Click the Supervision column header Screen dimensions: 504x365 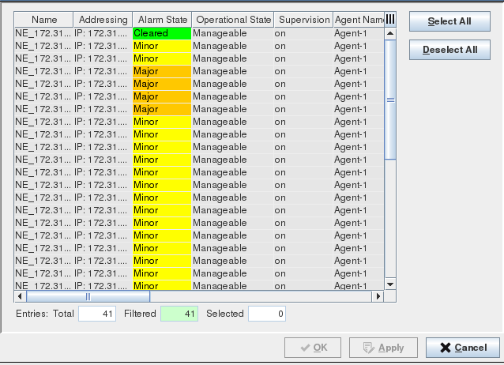pyautogui.click(x=302, y=19)
